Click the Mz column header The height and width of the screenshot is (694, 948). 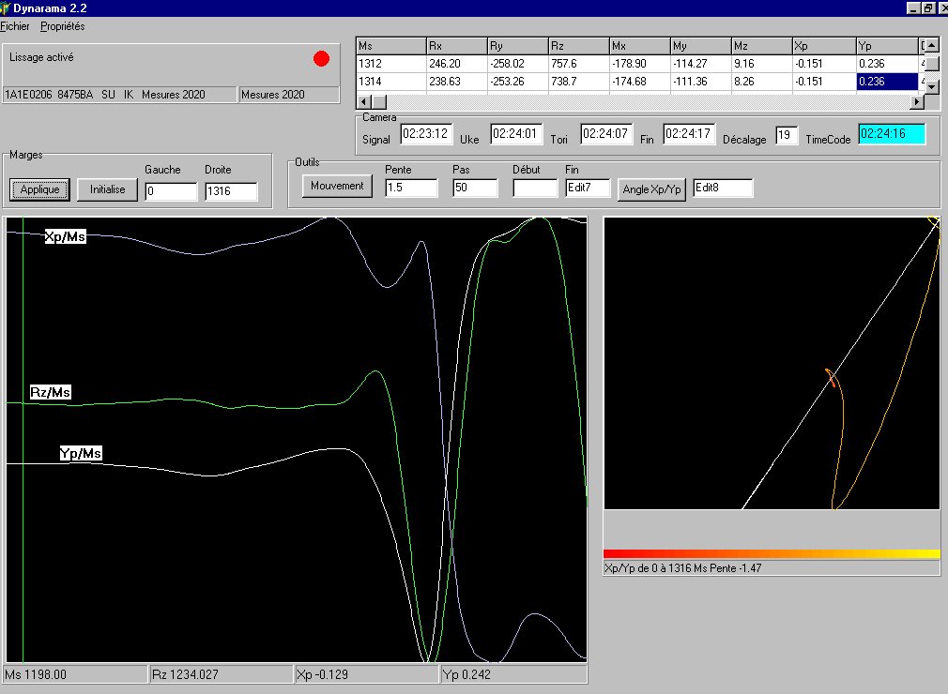coord(762,46)
